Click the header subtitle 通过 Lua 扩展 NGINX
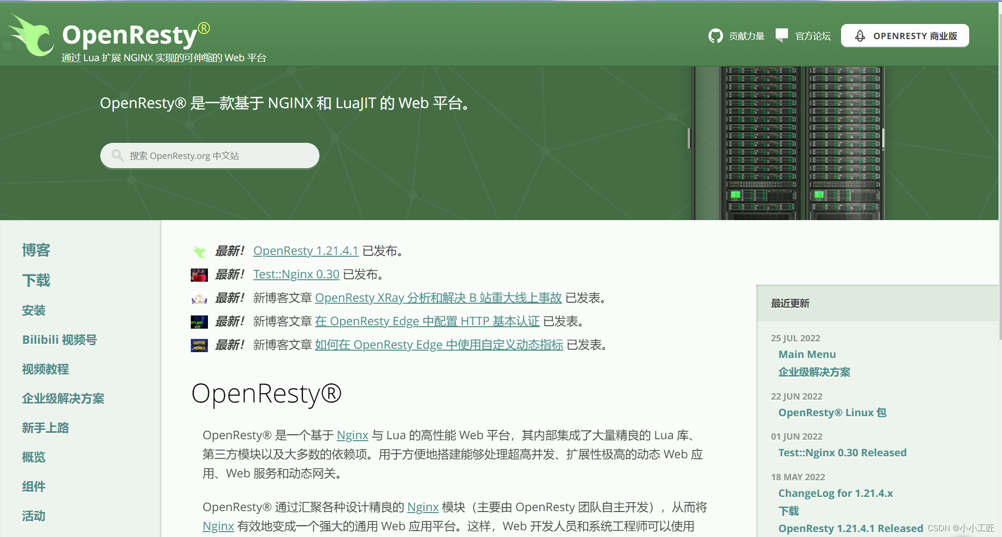 (164, 58)
